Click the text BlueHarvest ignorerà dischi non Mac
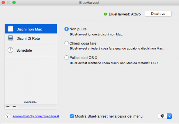The height and width of the screenshot is (124, 179). tap(96, 34)
